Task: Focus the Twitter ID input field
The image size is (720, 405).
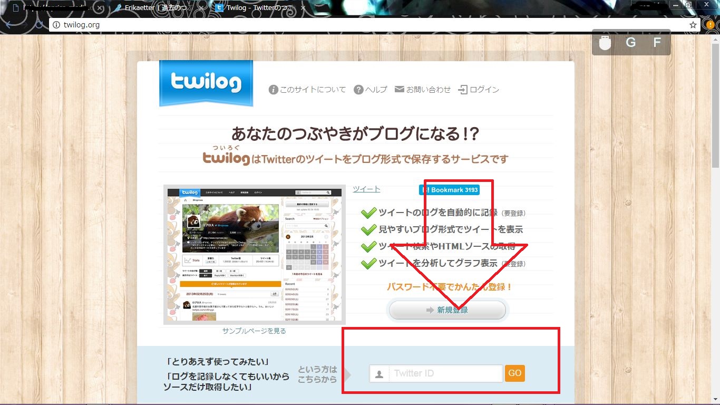Action: pos(436,373)
